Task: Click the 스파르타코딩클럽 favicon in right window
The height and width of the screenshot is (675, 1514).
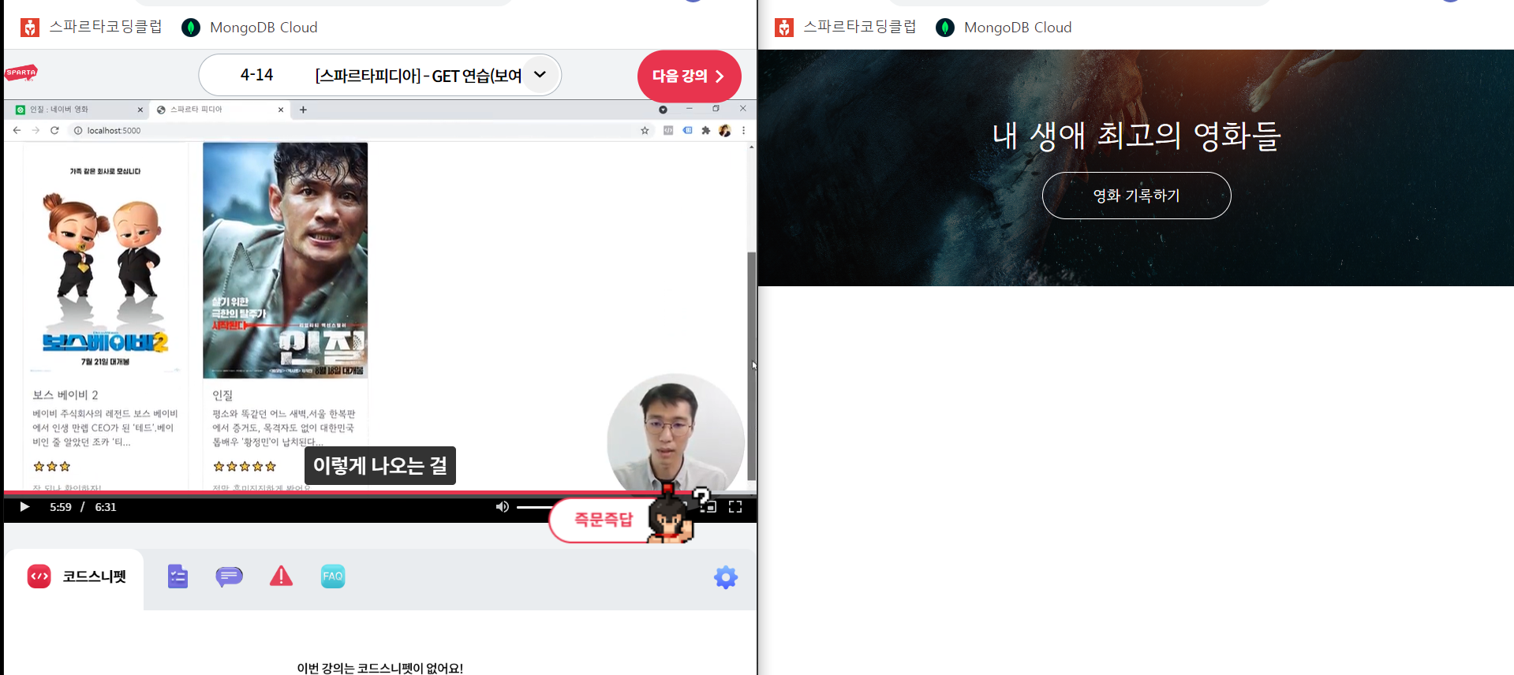Action: click(x=784, y=28)
